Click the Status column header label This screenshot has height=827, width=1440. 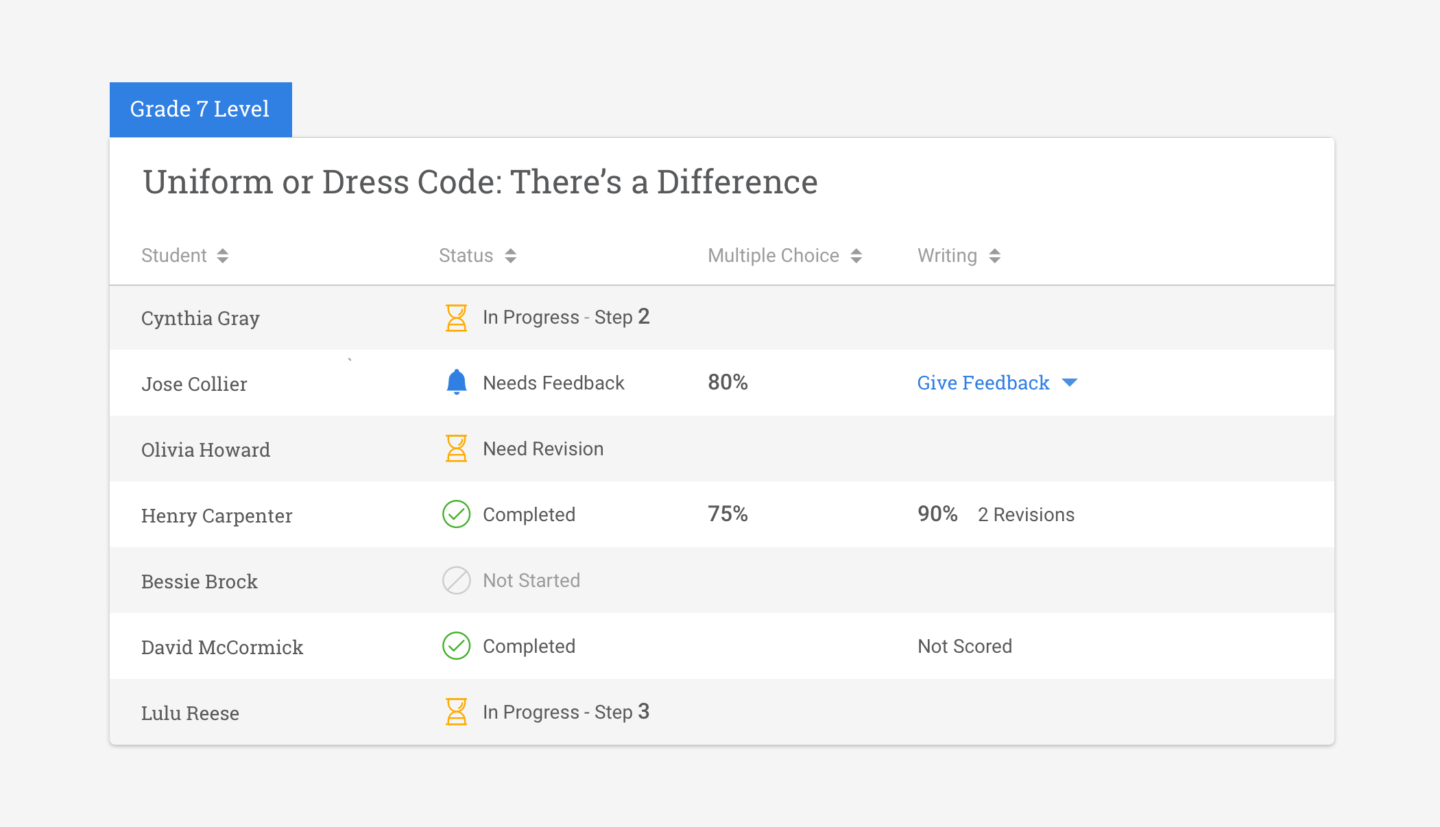[x=466, y=256]
